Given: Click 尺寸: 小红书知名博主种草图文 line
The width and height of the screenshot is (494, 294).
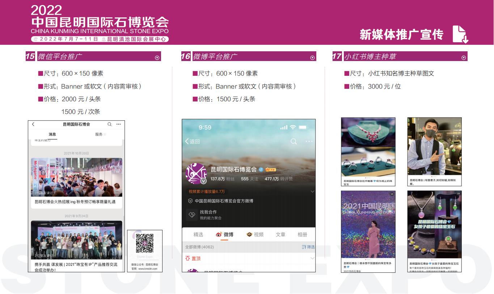Looking at the screenshot, I should coord(389,73).
